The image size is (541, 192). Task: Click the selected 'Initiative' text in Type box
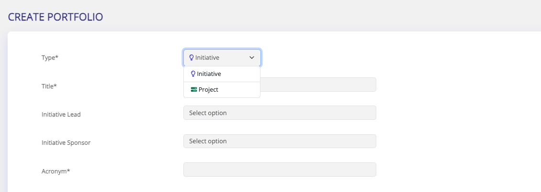click(207, 58)
